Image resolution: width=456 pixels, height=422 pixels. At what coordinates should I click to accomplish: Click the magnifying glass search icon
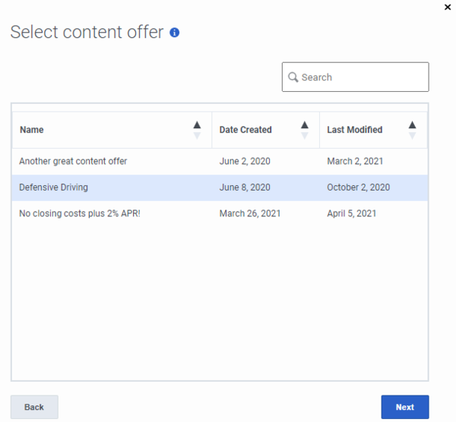tap(293, 77)
